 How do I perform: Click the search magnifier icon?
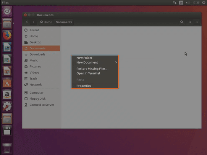[182, 22]
